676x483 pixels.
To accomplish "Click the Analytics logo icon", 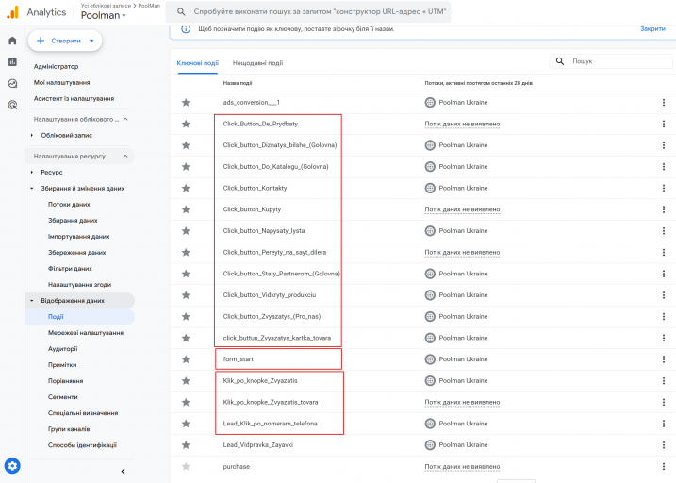I will pyautogui.click(x=12, y=12).
